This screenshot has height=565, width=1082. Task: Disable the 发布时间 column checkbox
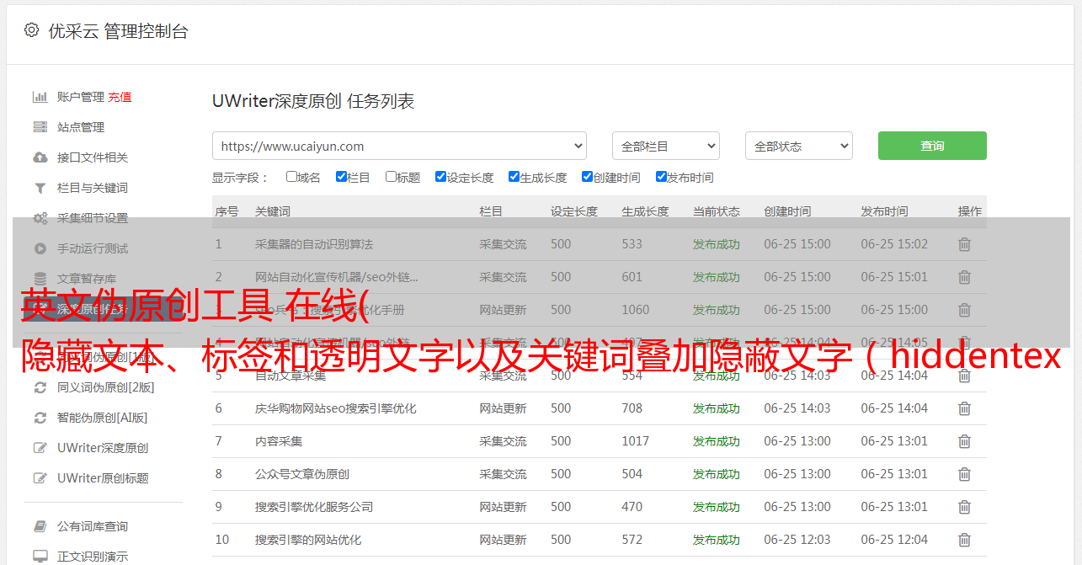click(661, 177)
